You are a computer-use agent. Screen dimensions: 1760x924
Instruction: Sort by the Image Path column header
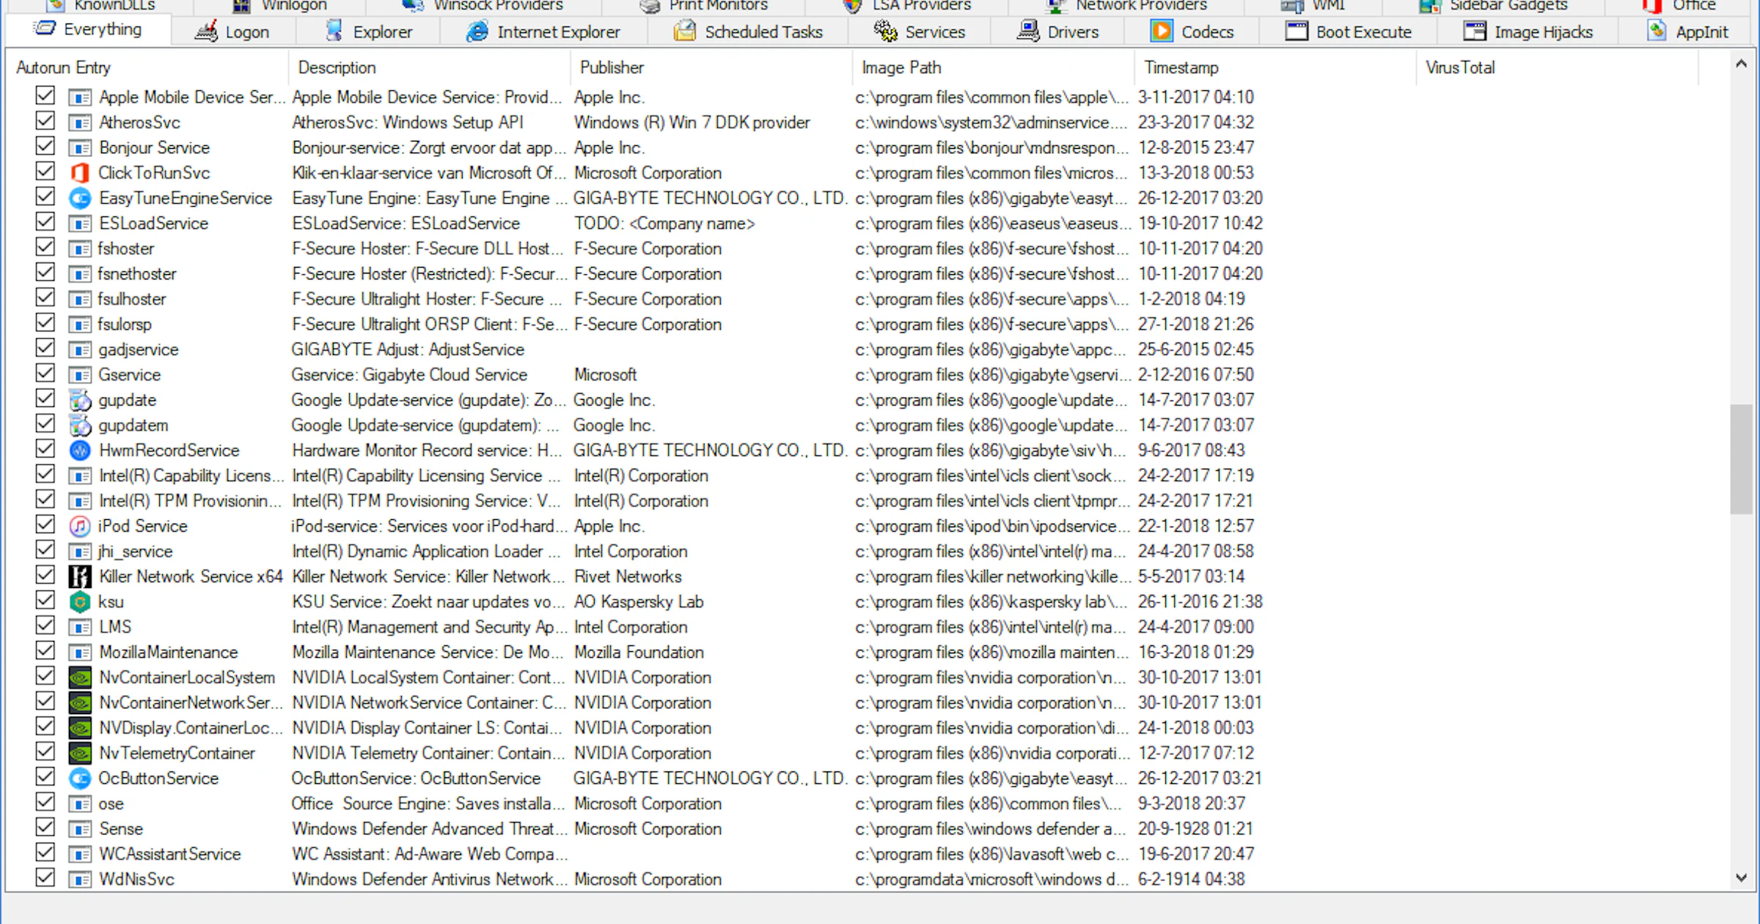[994, 67]
